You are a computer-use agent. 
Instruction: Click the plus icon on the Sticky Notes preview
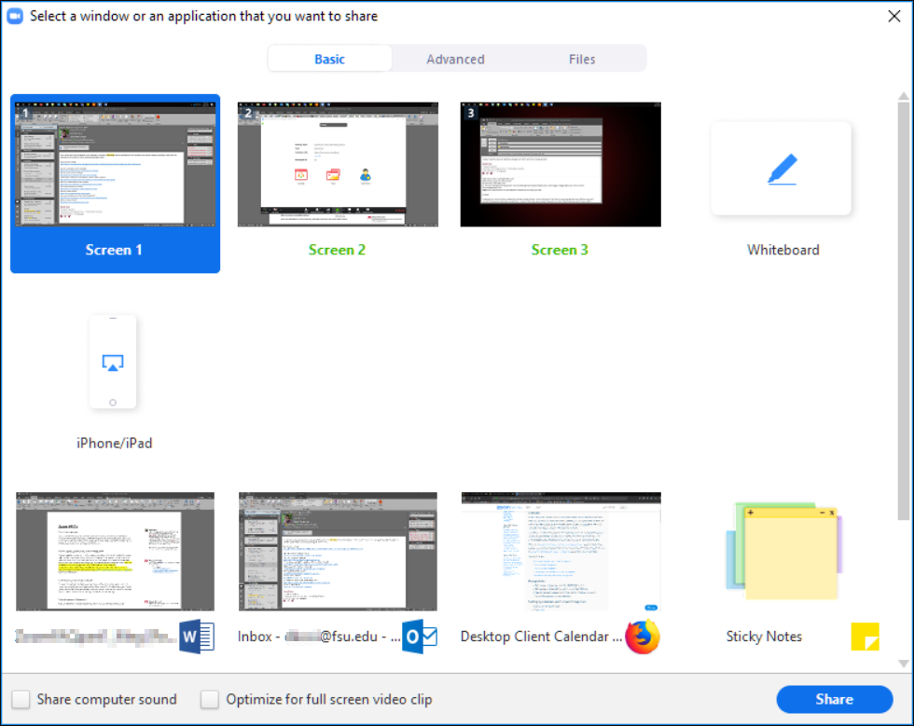click(750, 514)
